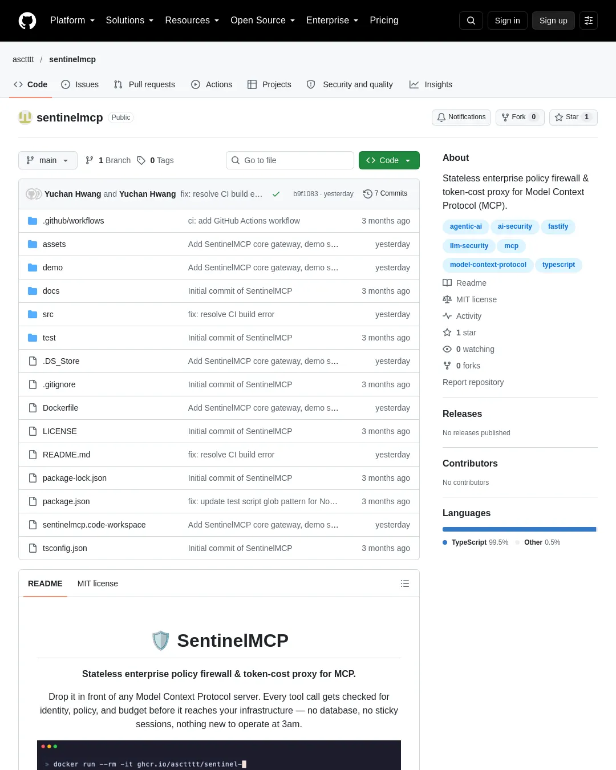The image size is (616, 770).
Task: Click Report repository link
Action: coord(473,382)
